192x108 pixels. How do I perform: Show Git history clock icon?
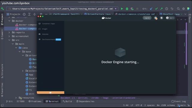click(167, 9)
